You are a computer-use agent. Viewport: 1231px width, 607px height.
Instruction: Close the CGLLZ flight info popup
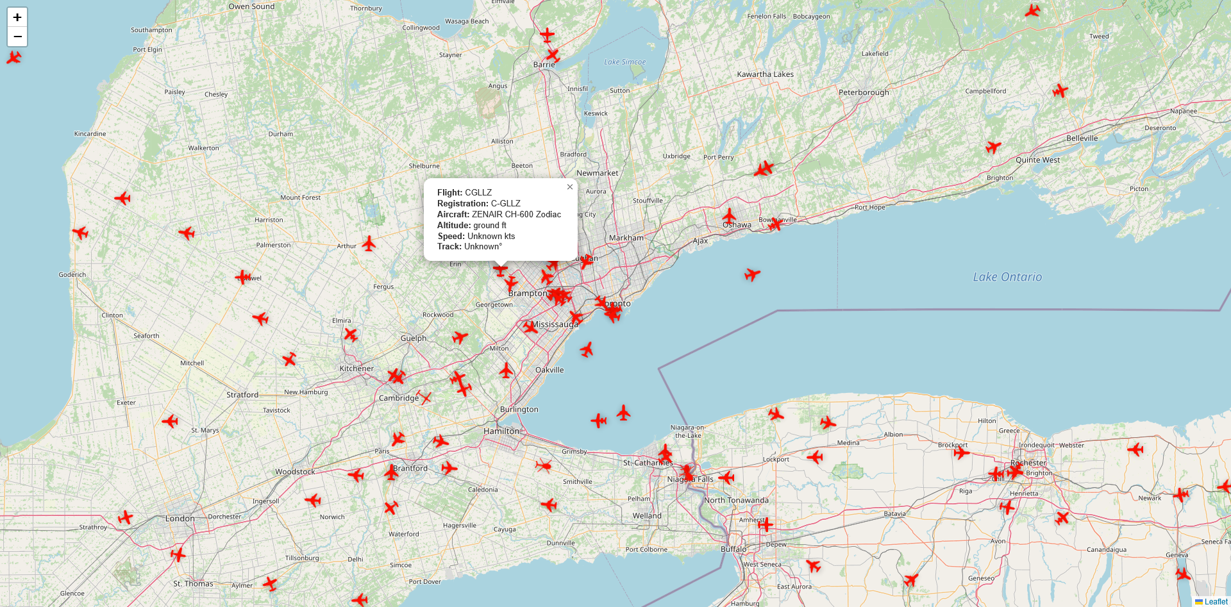[569, 187]
